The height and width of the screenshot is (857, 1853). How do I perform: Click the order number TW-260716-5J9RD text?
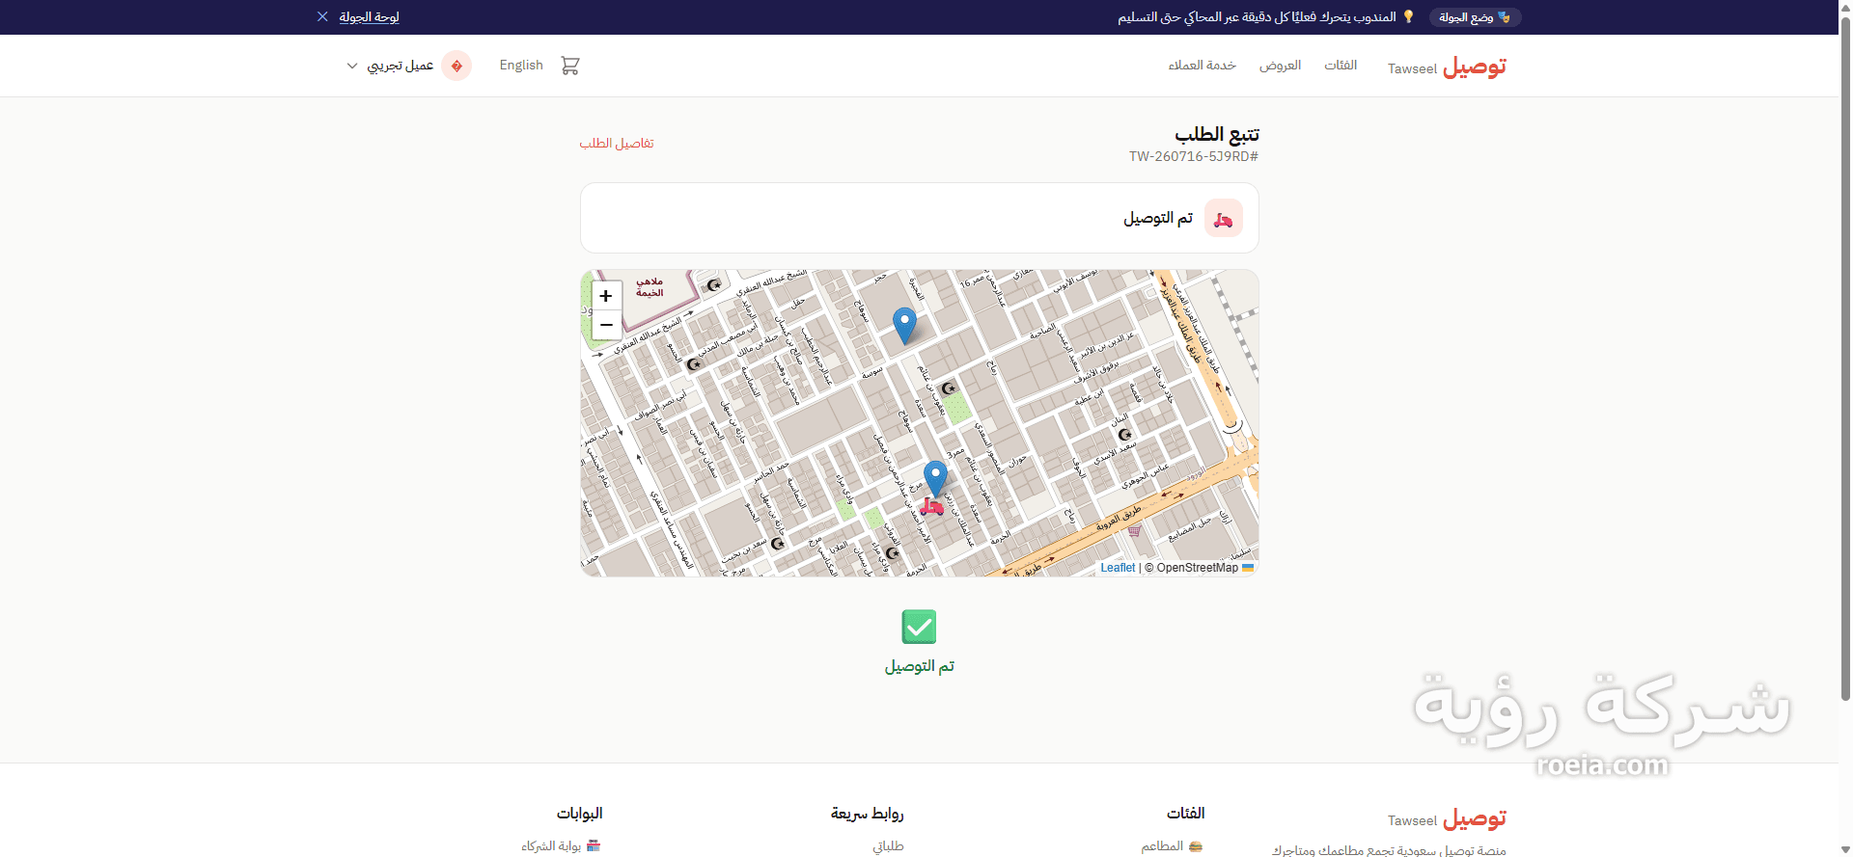click(x=1194, y=156)
